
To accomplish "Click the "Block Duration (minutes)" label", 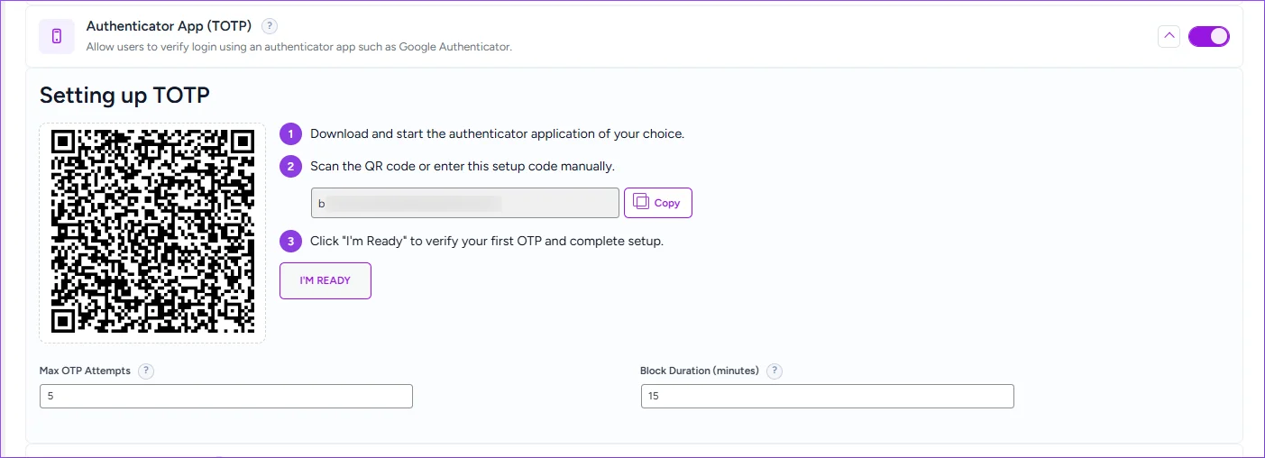I will coord(700,371).
